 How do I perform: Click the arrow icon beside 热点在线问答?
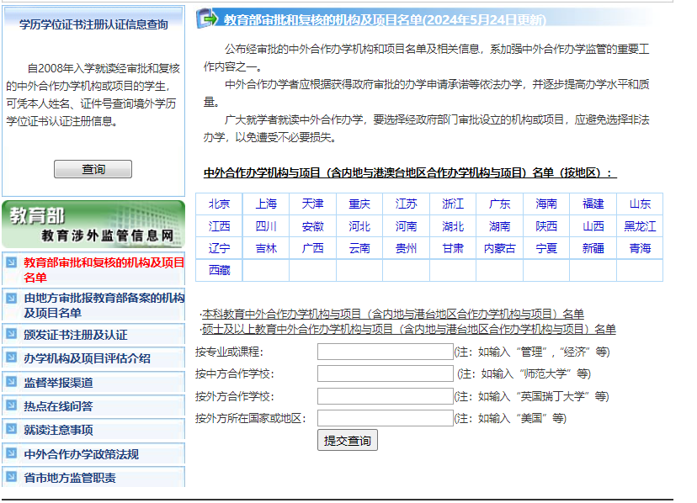[11, 405]
